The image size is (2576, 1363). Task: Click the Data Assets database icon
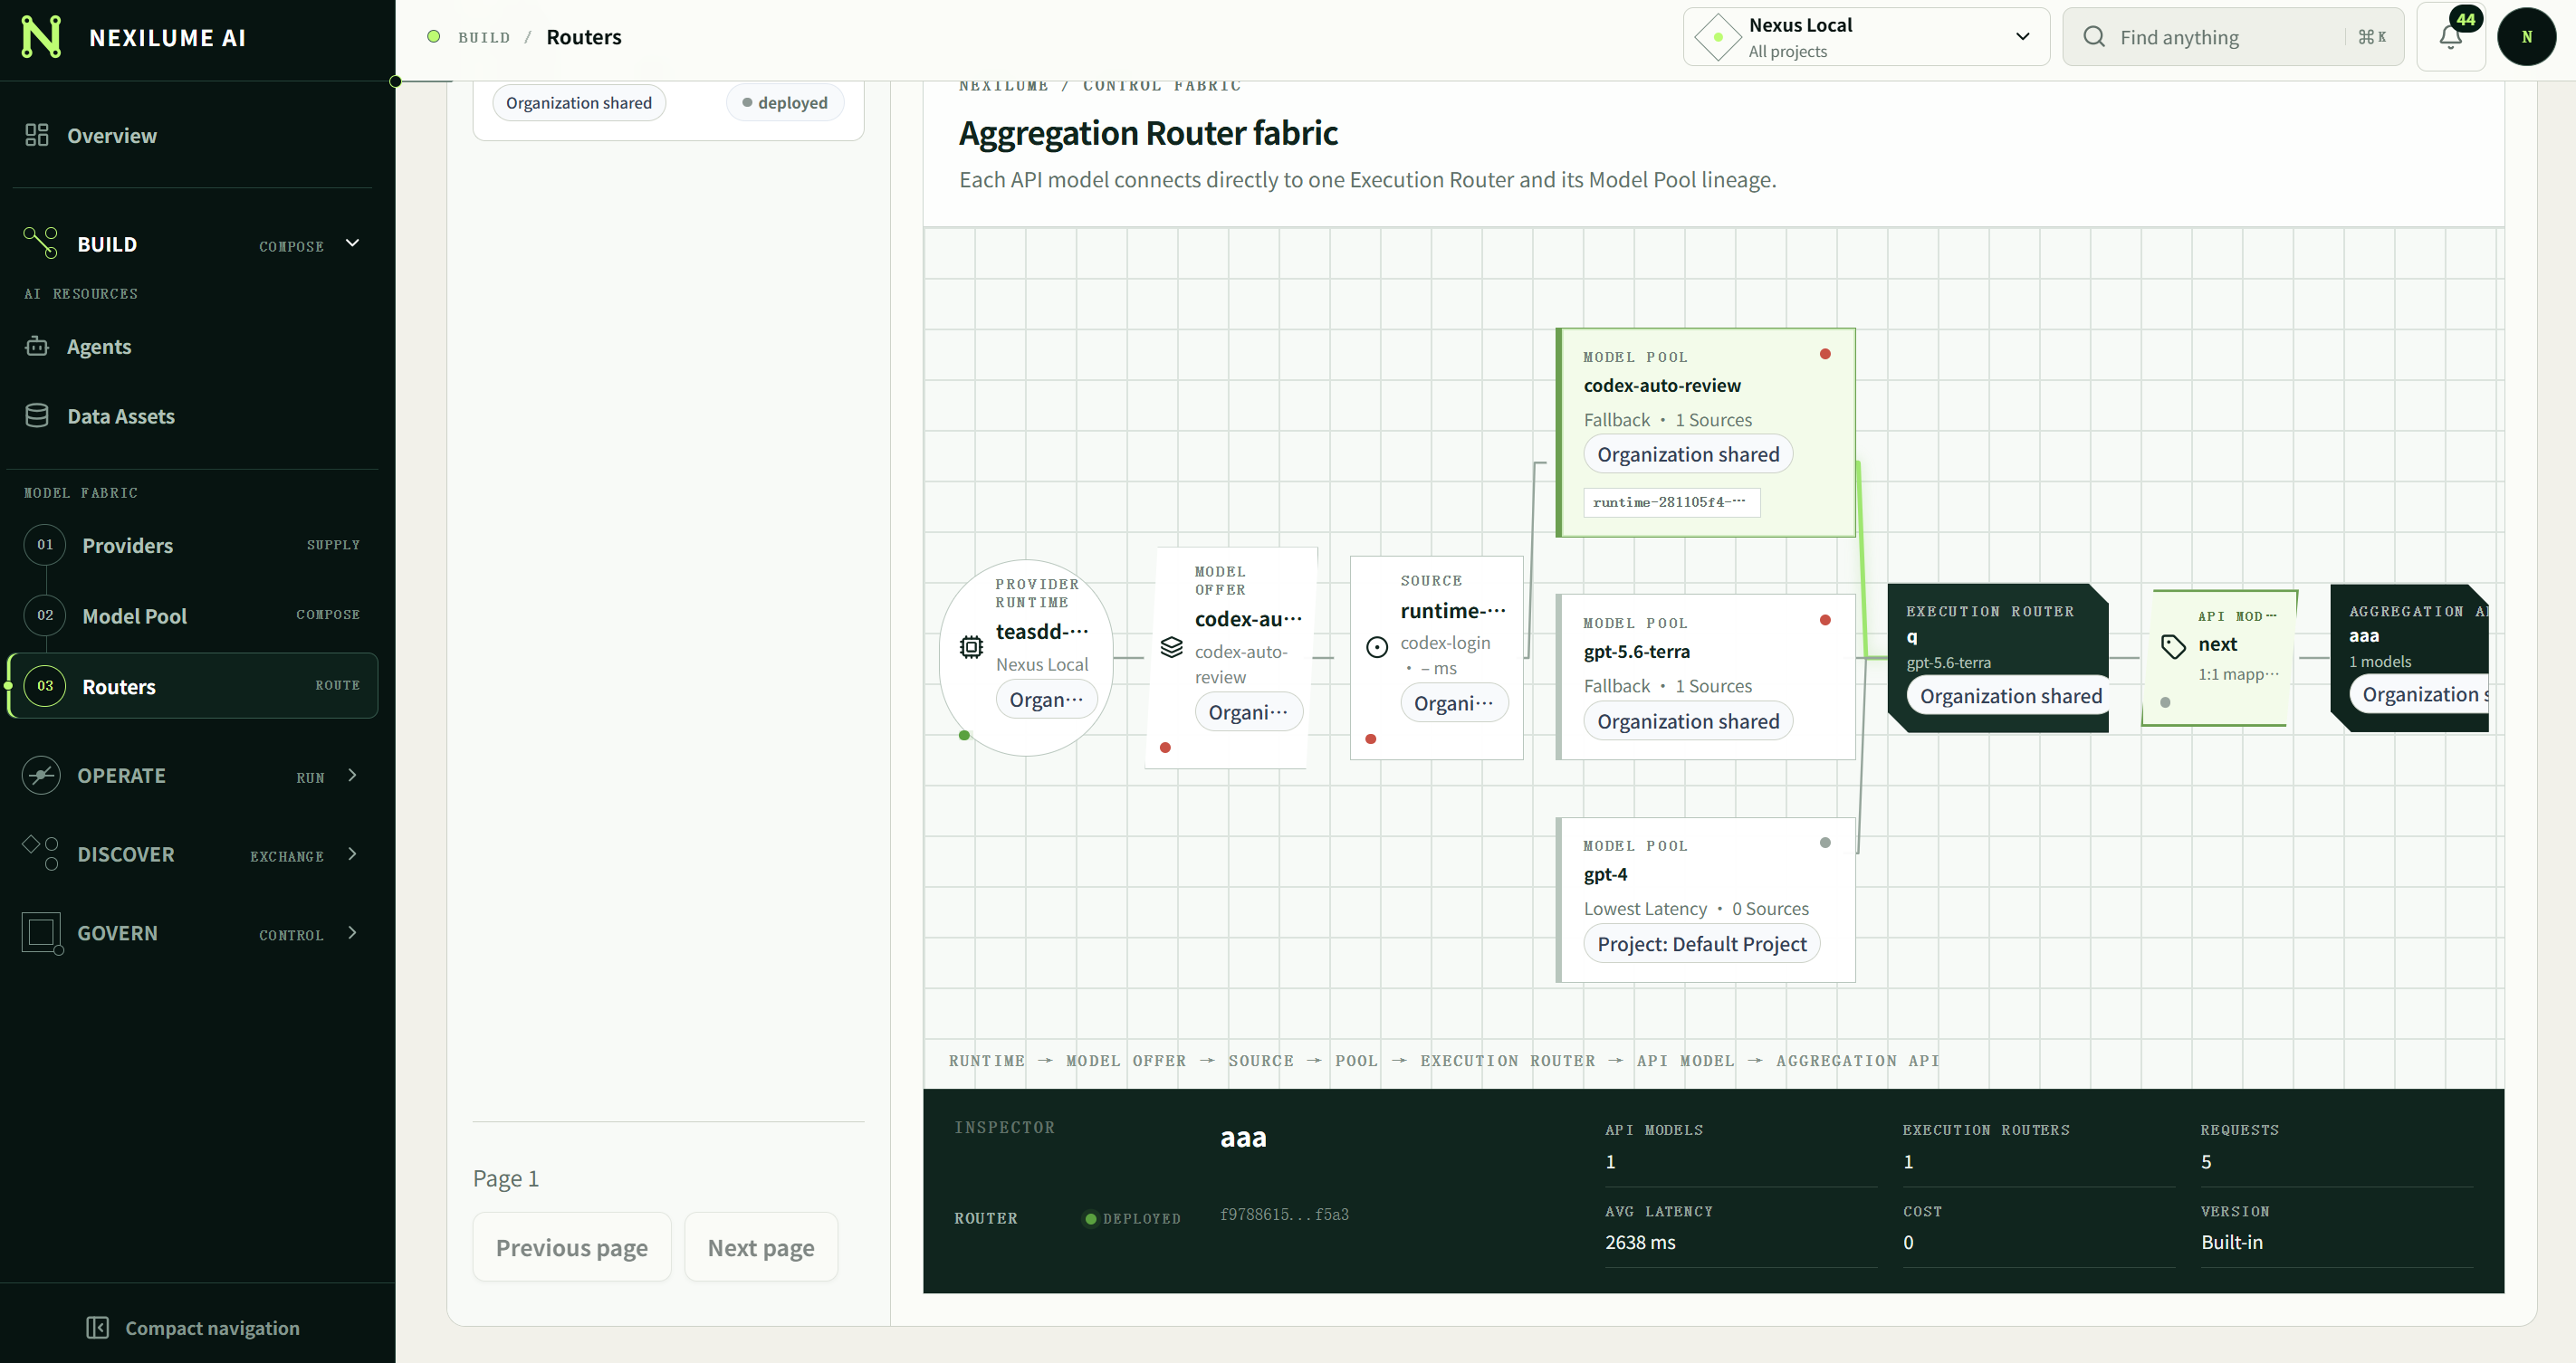pyautogui.click(x=37, y=415)
